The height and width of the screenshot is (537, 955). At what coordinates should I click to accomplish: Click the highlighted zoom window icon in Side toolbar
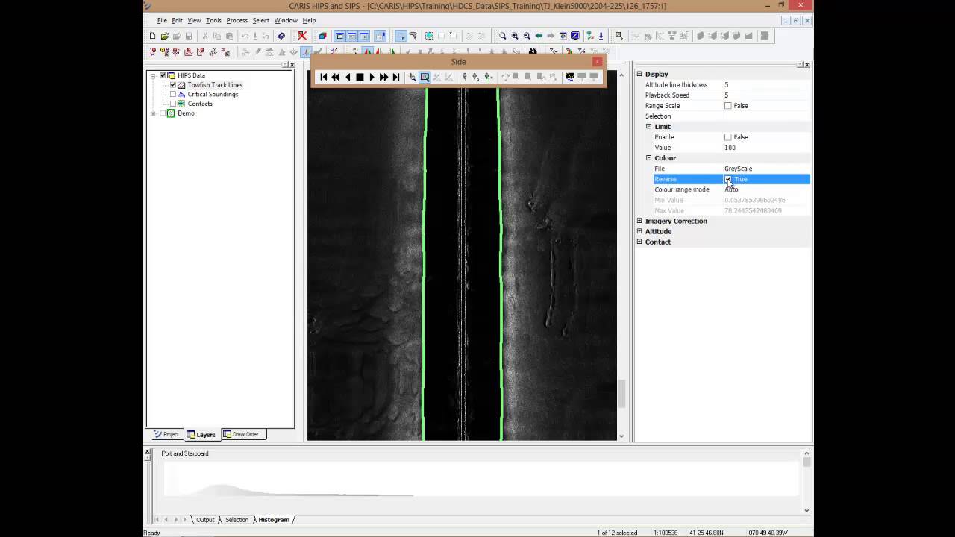coord(425,77)
